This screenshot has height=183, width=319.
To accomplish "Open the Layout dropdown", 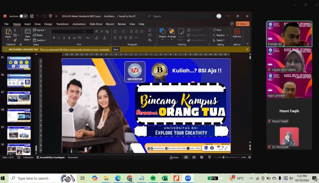I will 40,30.
